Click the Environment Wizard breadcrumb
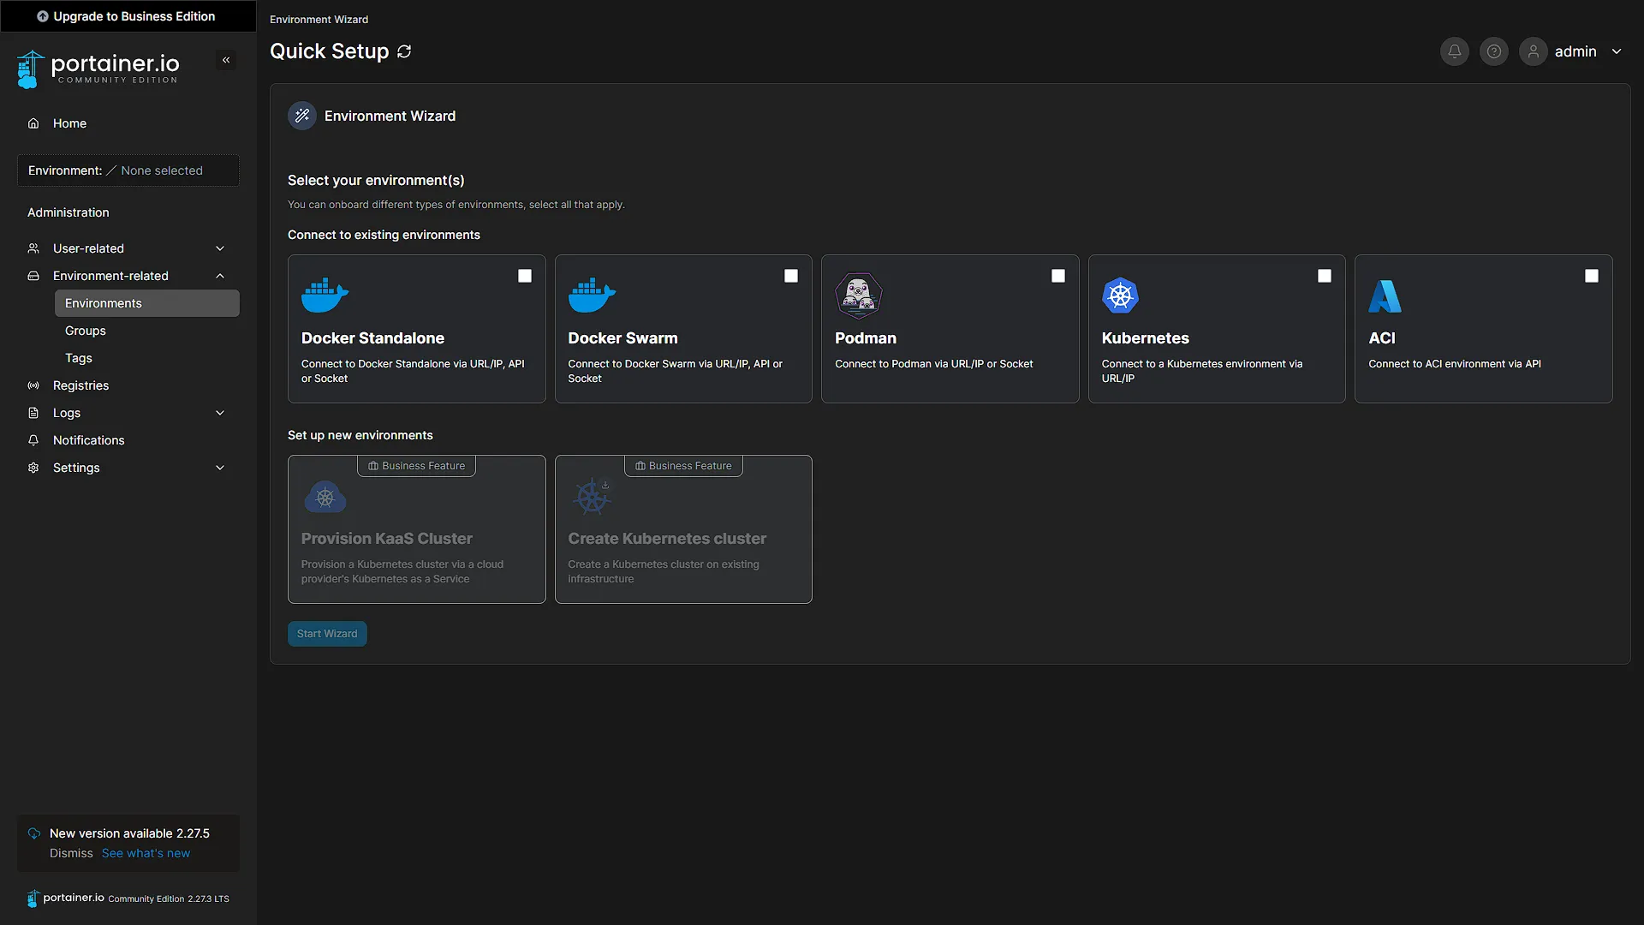 (x=319, y=19)
